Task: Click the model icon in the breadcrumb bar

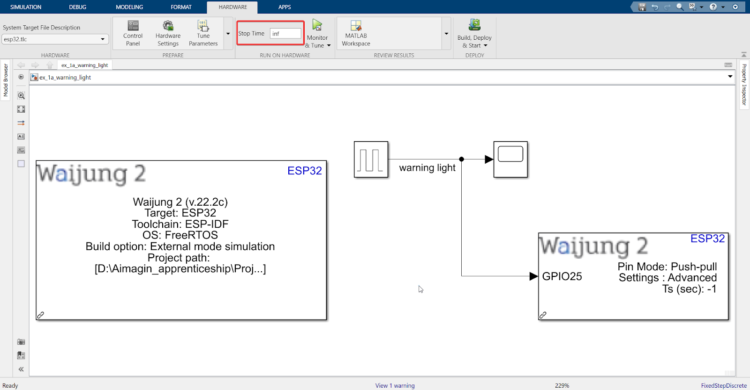Action: click(34, 77)
